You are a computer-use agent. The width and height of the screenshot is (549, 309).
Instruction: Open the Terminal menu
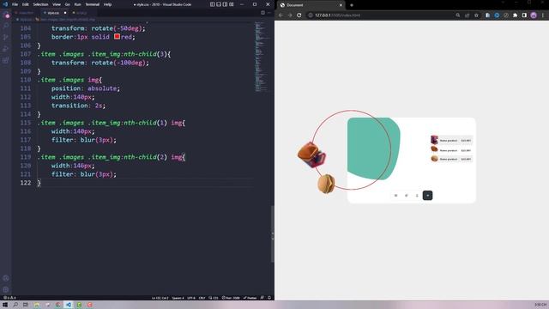[x=92, y=4]
